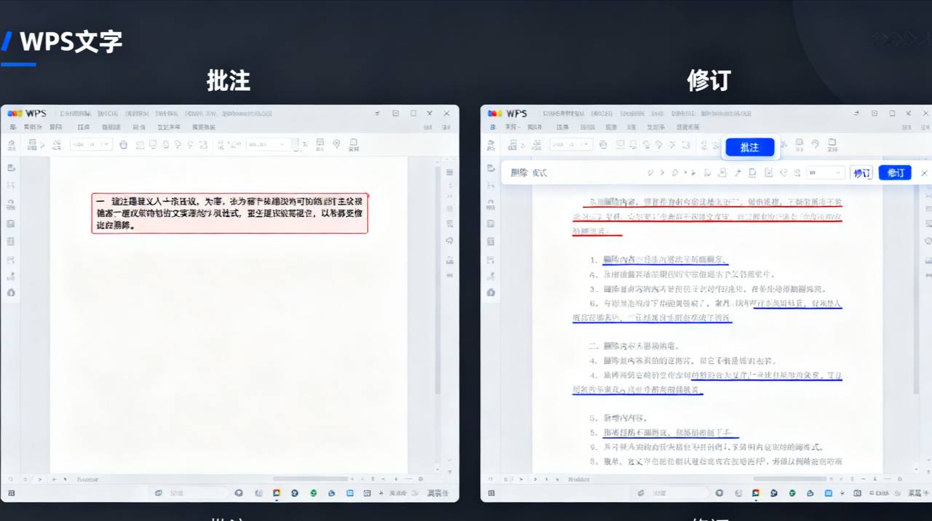Open the hamburger menu in the 批注 window
Image resolution: width=932 pixels, height=521 pixels.
click(x=13, y=127)
